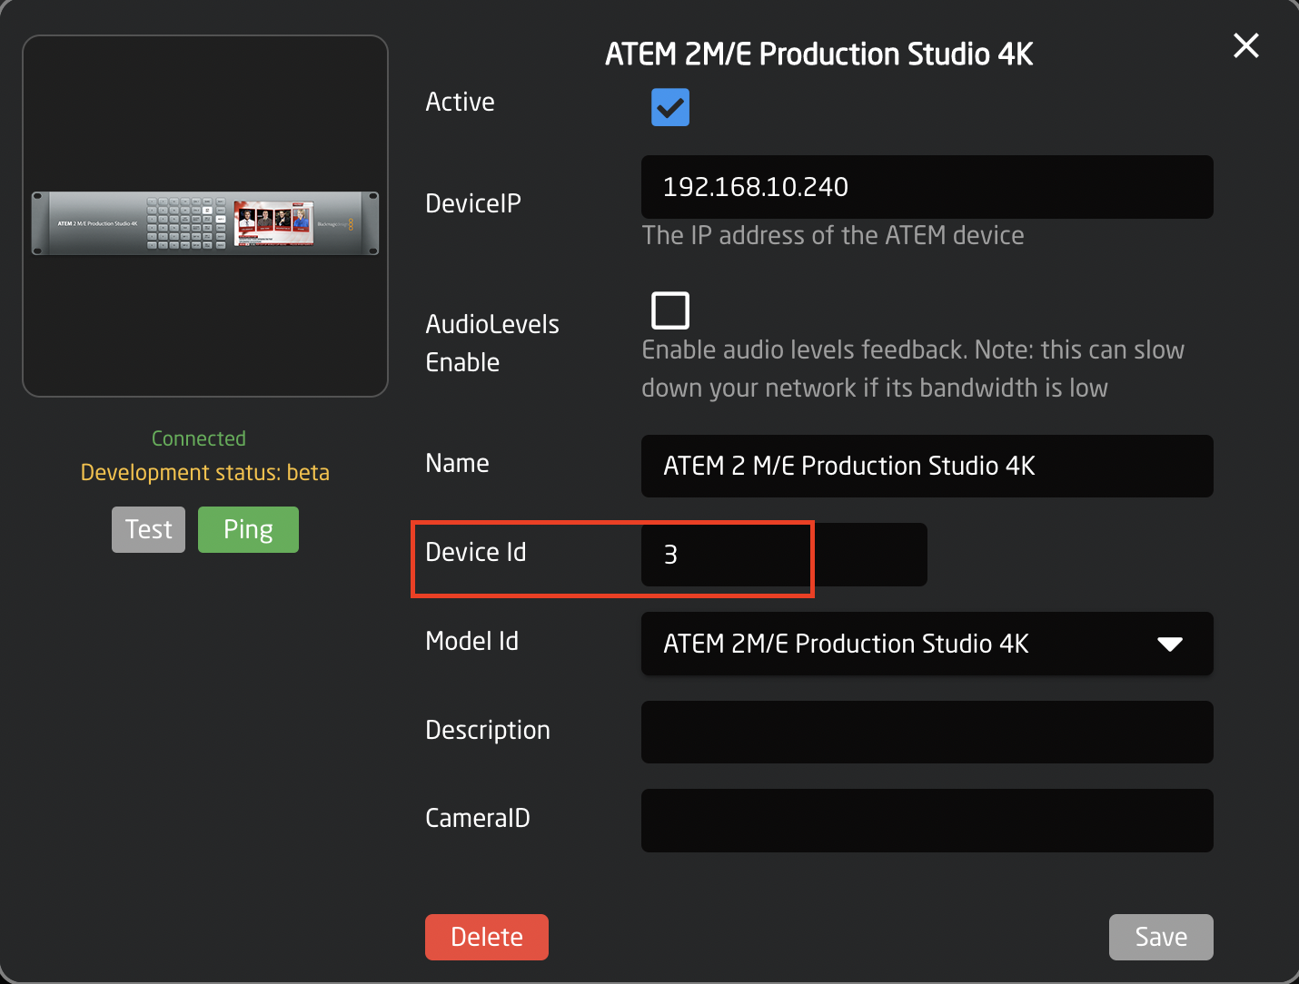This screenshot has width=1299, height=984.
Task: Click the ATEM device thumbnail image
Action: coord(205,222)
